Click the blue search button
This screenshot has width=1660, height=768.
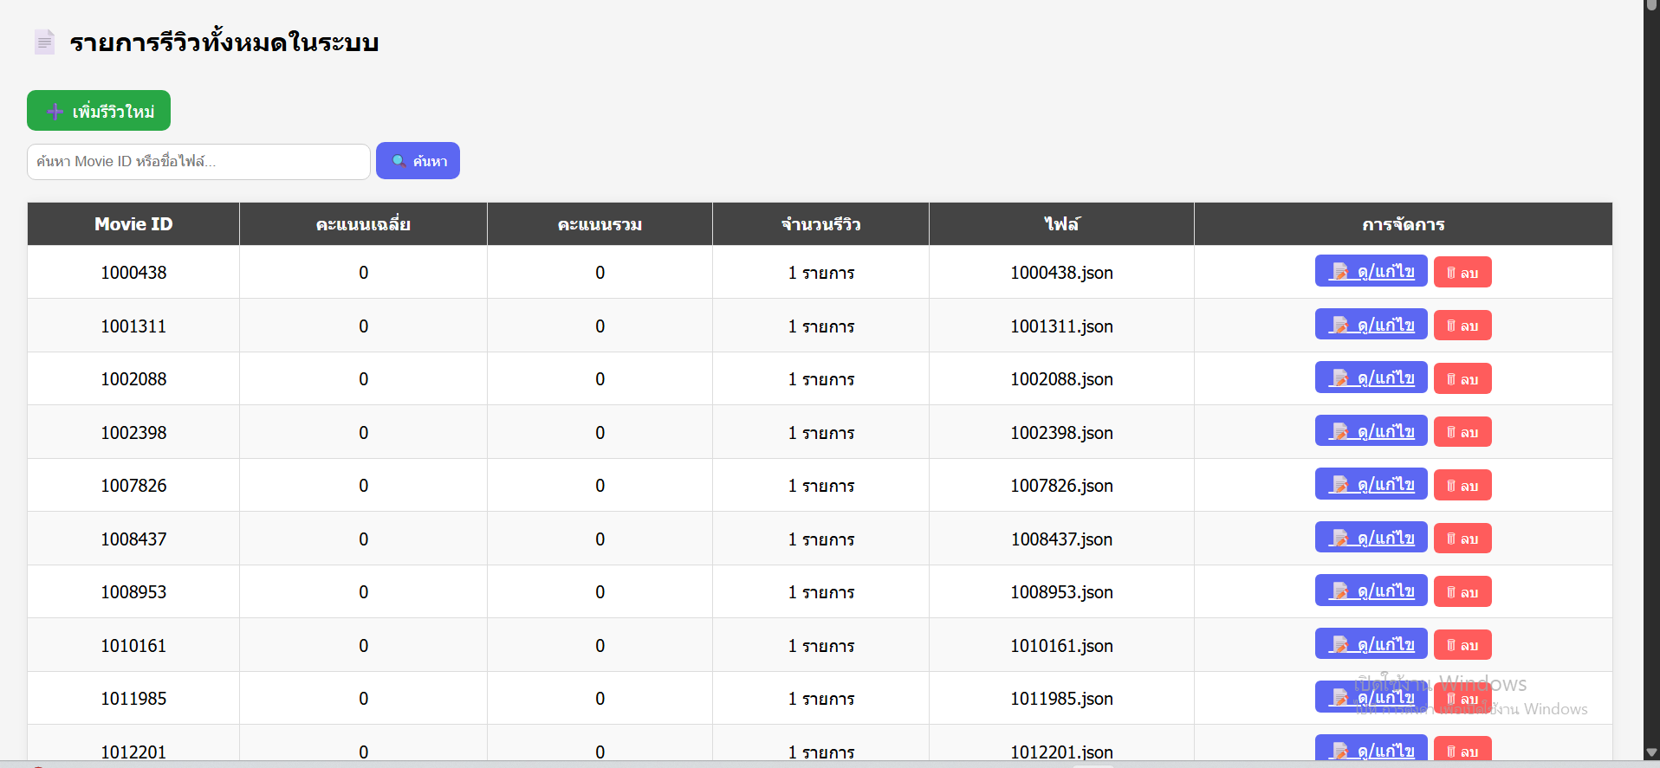click(x=418, y=161)
